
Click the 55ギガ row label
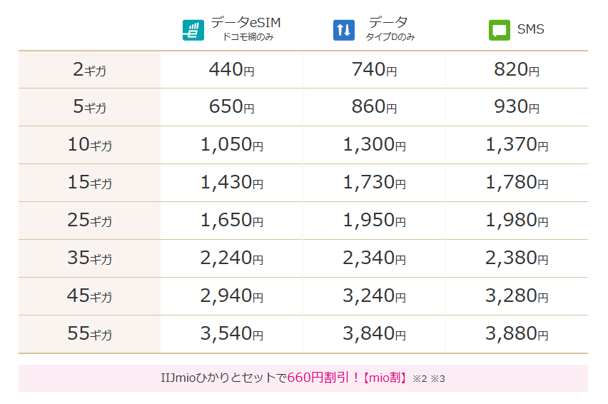coord(89,334)
